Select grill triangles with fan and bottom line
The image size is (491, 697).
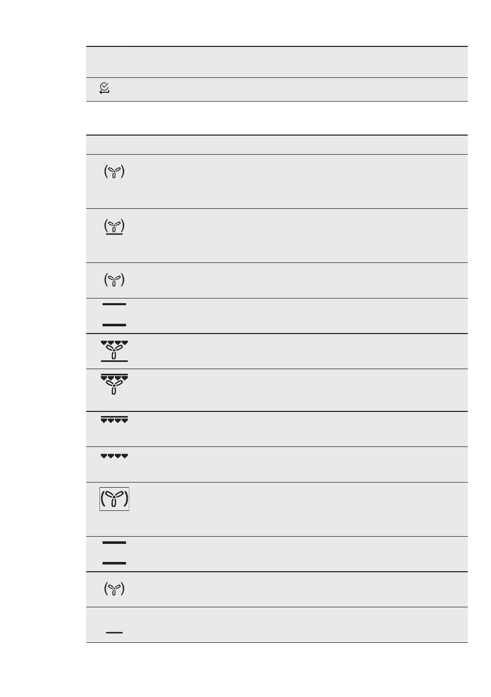coord(114,351)
